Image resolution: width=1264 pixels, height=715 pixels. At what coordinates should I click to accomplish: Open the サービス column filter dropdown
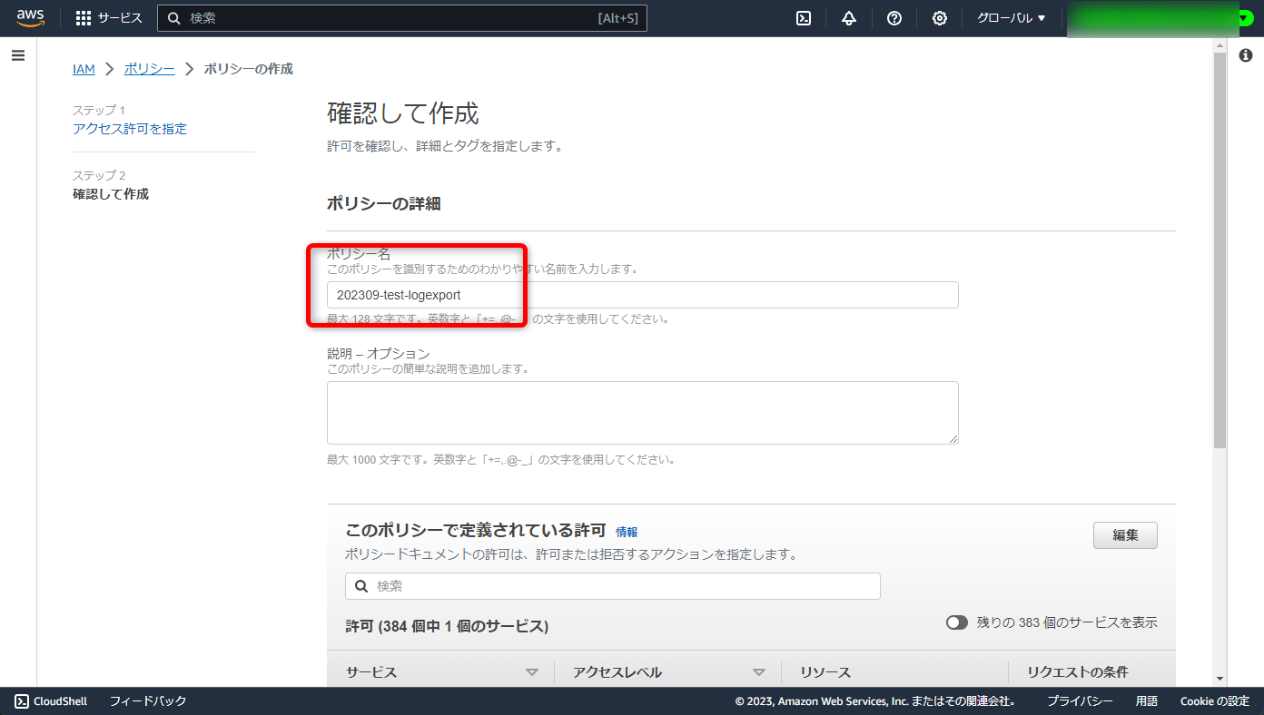point(533,671)
